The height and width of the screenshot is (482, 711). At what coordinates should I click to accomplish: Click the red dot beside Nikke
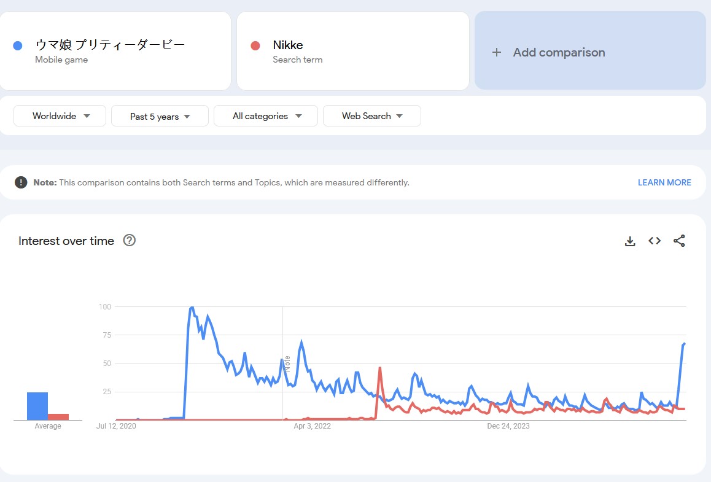(255, 46)
